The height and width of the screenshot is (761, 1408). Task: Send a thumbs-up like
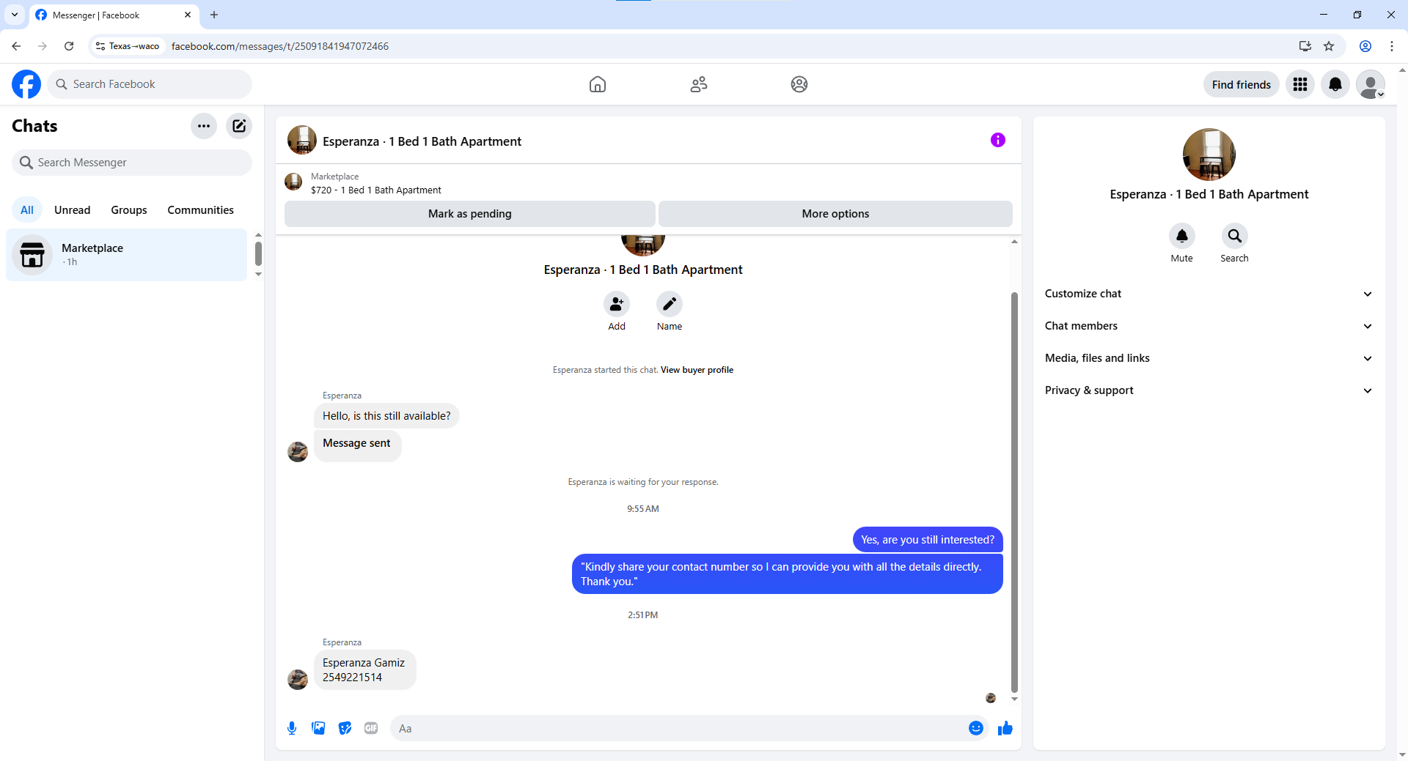[1005, 728]
